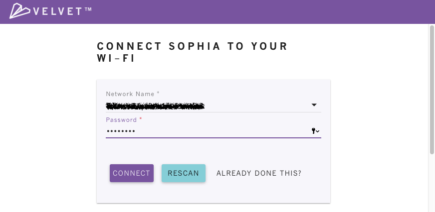Click the purple underline of Password field
Viewport: 435px width, 212px height.
click(x=214, y=137)
